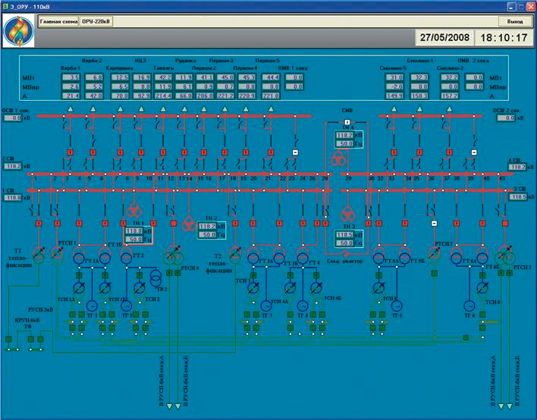Screen dimensions: 537x420
Task: Toggle the red breaker above РТСН 3
Action: [x=504, y=224]
